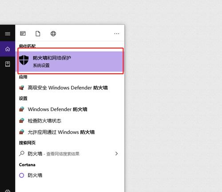The width and height of the screenshot is (222, 192).
Task: Expand the 防火墙 web result chevron arrow
Action: pos(116,153)
